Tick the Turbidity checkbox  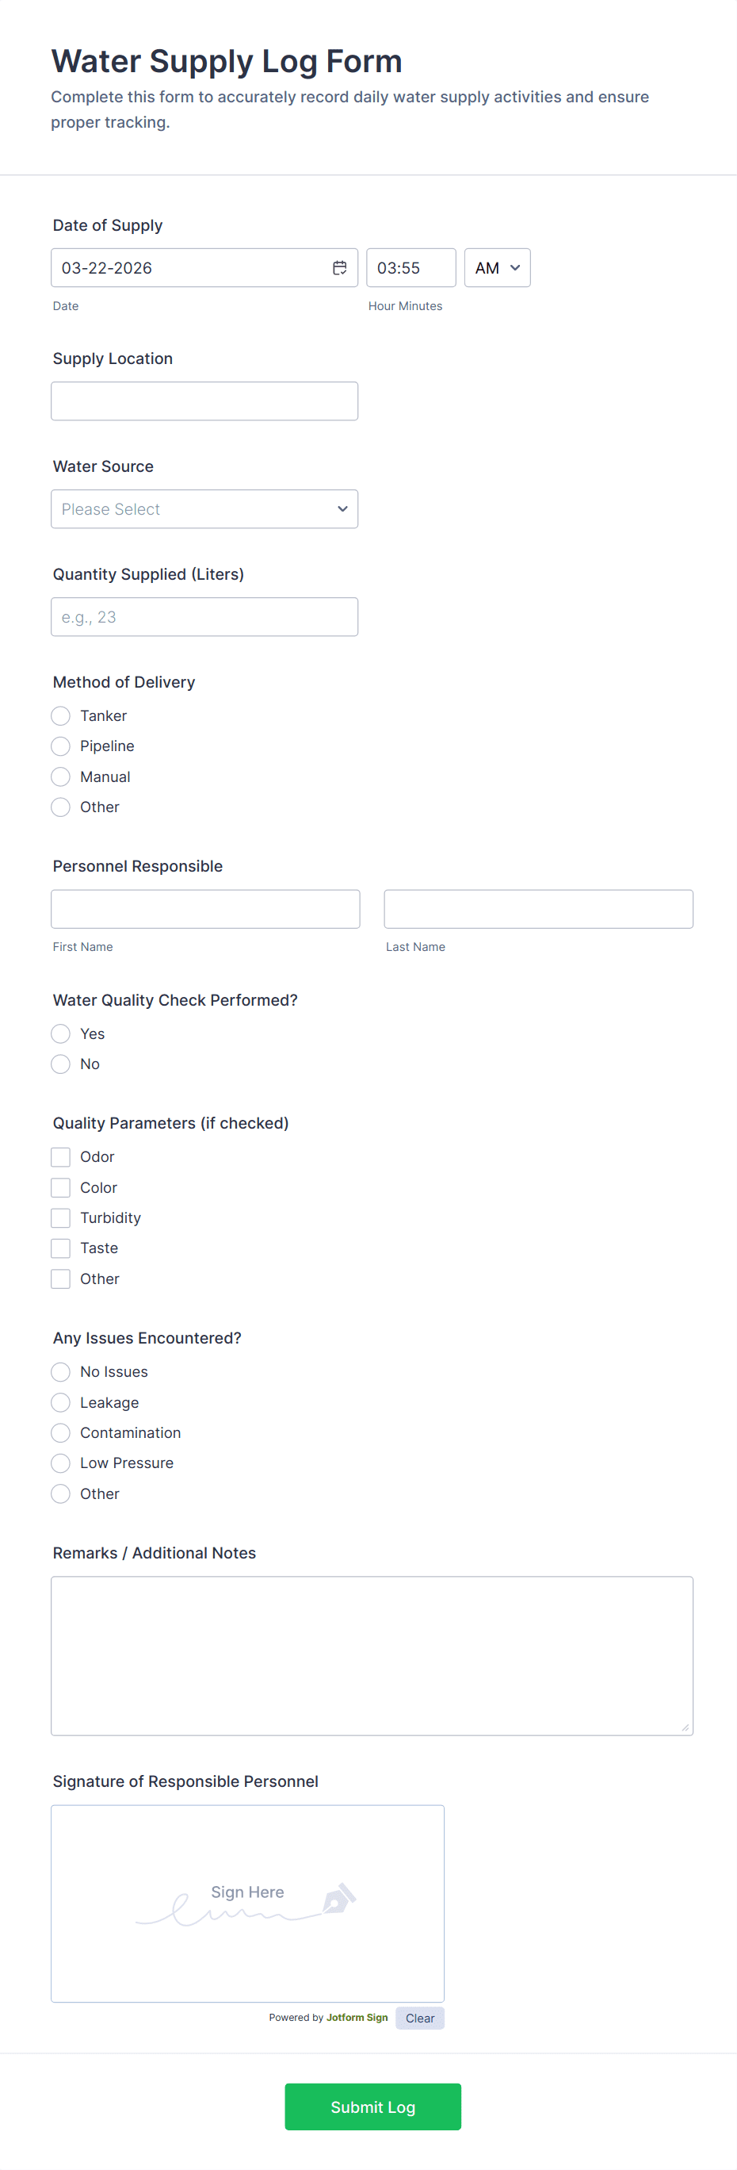(60, 1218)
